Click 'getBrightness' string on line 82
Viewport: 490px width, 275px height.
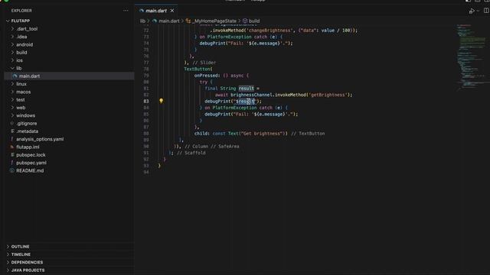328,95
